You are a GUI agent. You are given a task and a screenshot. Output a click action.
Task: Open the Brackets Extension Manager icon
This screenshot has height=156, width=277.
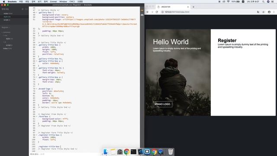tap(142, 15)
